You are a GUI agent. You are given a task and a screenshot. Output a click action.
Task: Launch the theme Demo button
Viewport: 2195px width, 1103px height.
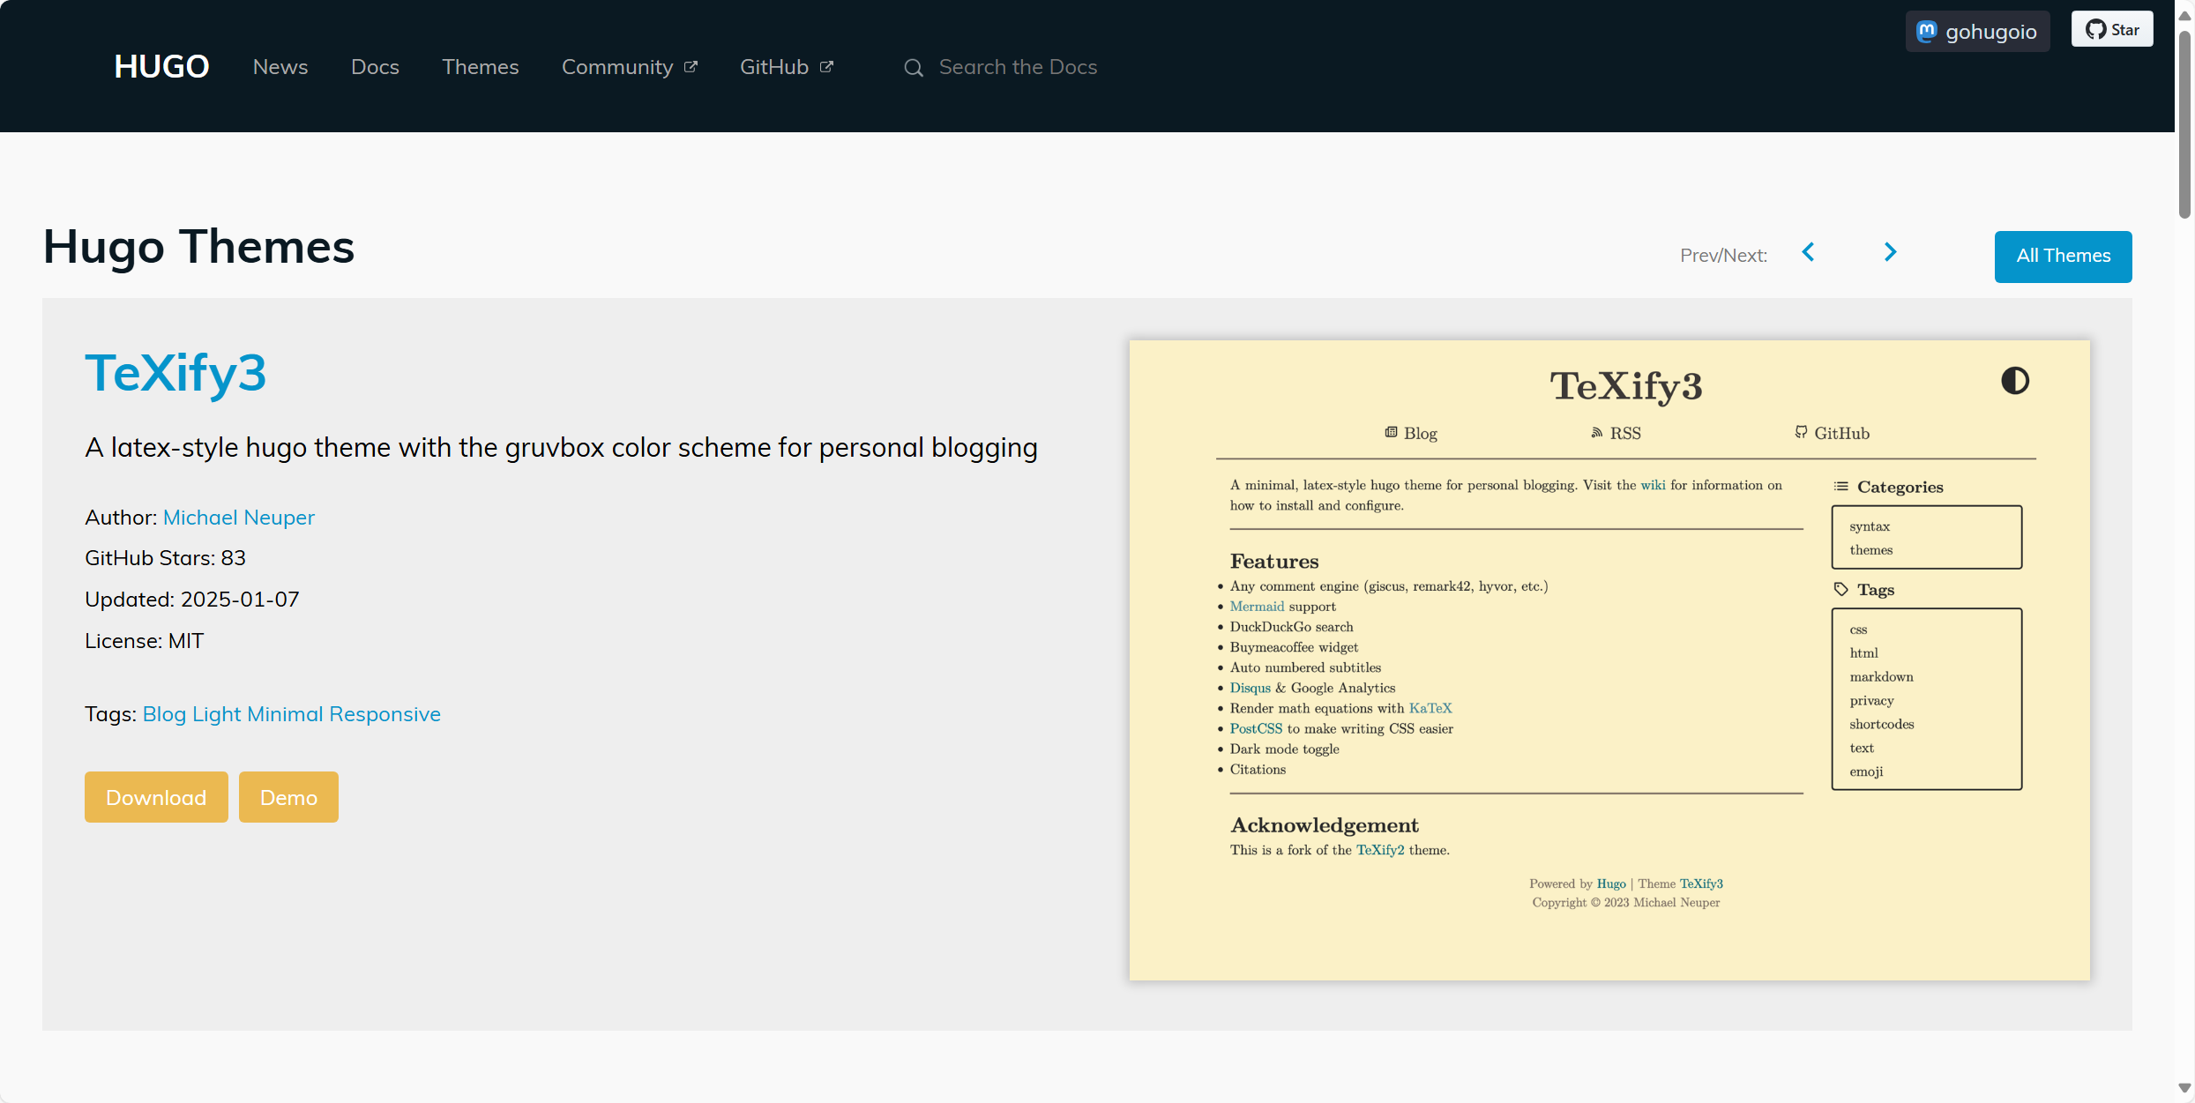click(288, 797)
